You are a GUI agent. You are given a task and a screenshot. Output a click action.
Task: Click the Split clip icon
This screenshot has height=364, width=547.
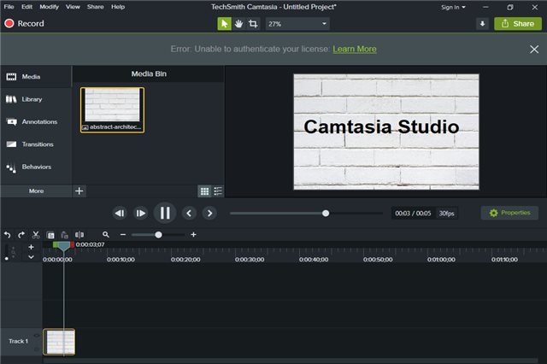tap(79, 235)
